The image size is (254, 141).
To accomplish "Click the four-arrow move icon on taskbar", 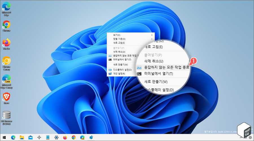I will point(39,137).
